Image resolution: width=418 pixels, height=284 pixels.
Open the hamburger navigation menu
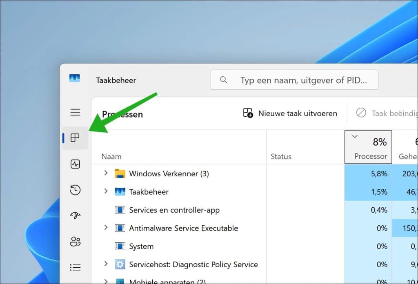(x=75, y=112)
